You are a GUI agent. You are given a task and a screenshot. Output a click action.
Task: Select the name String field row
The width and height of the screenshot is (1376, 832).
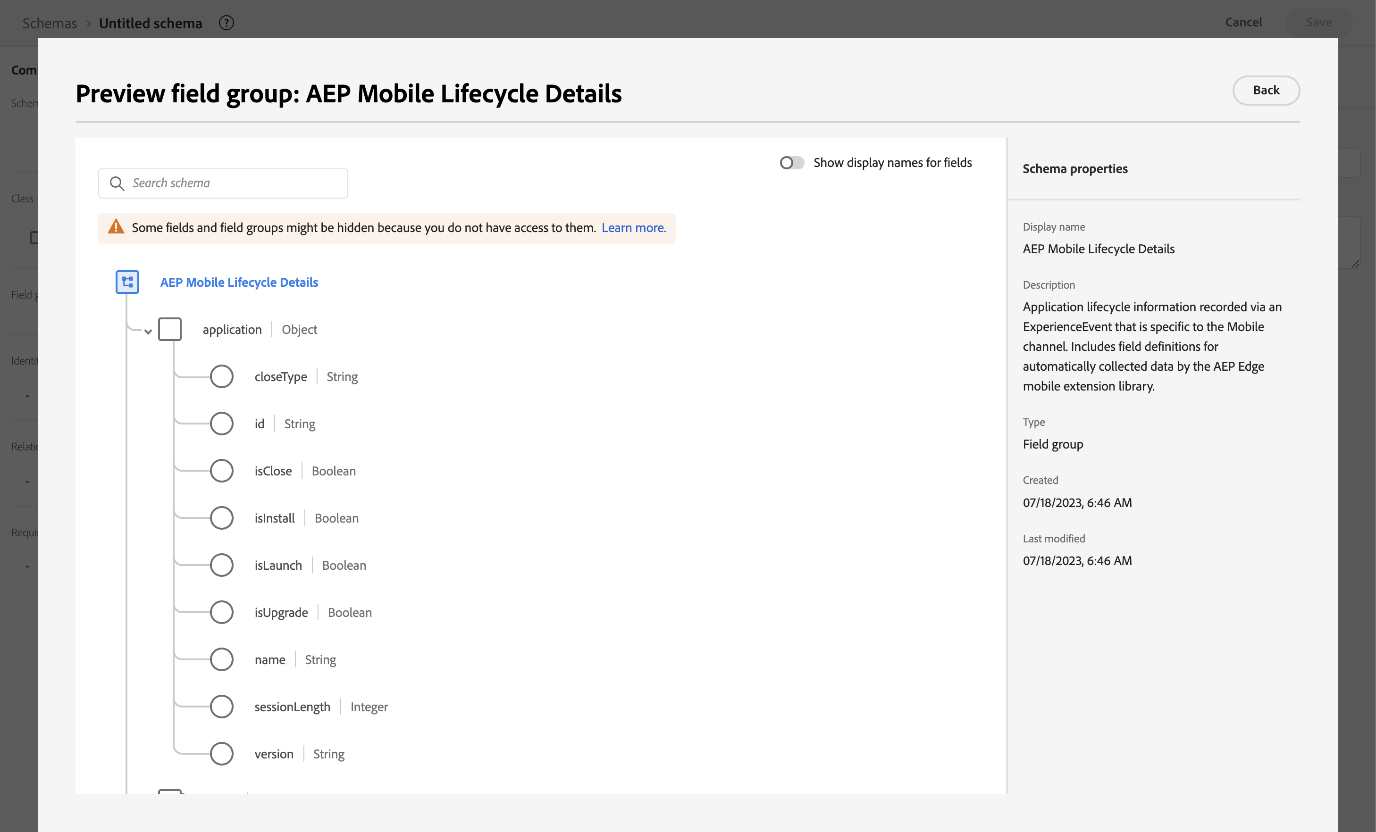(x=270, y=659)
